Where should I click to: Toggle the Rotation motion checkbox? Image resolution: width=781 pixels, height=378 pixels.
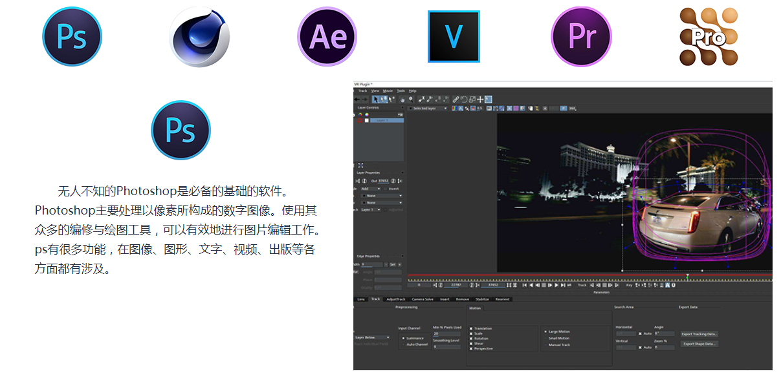tap(471, 339)
